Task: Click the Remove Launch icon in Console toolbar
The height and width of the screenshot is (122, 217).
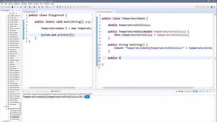Action: click(179, 91)
